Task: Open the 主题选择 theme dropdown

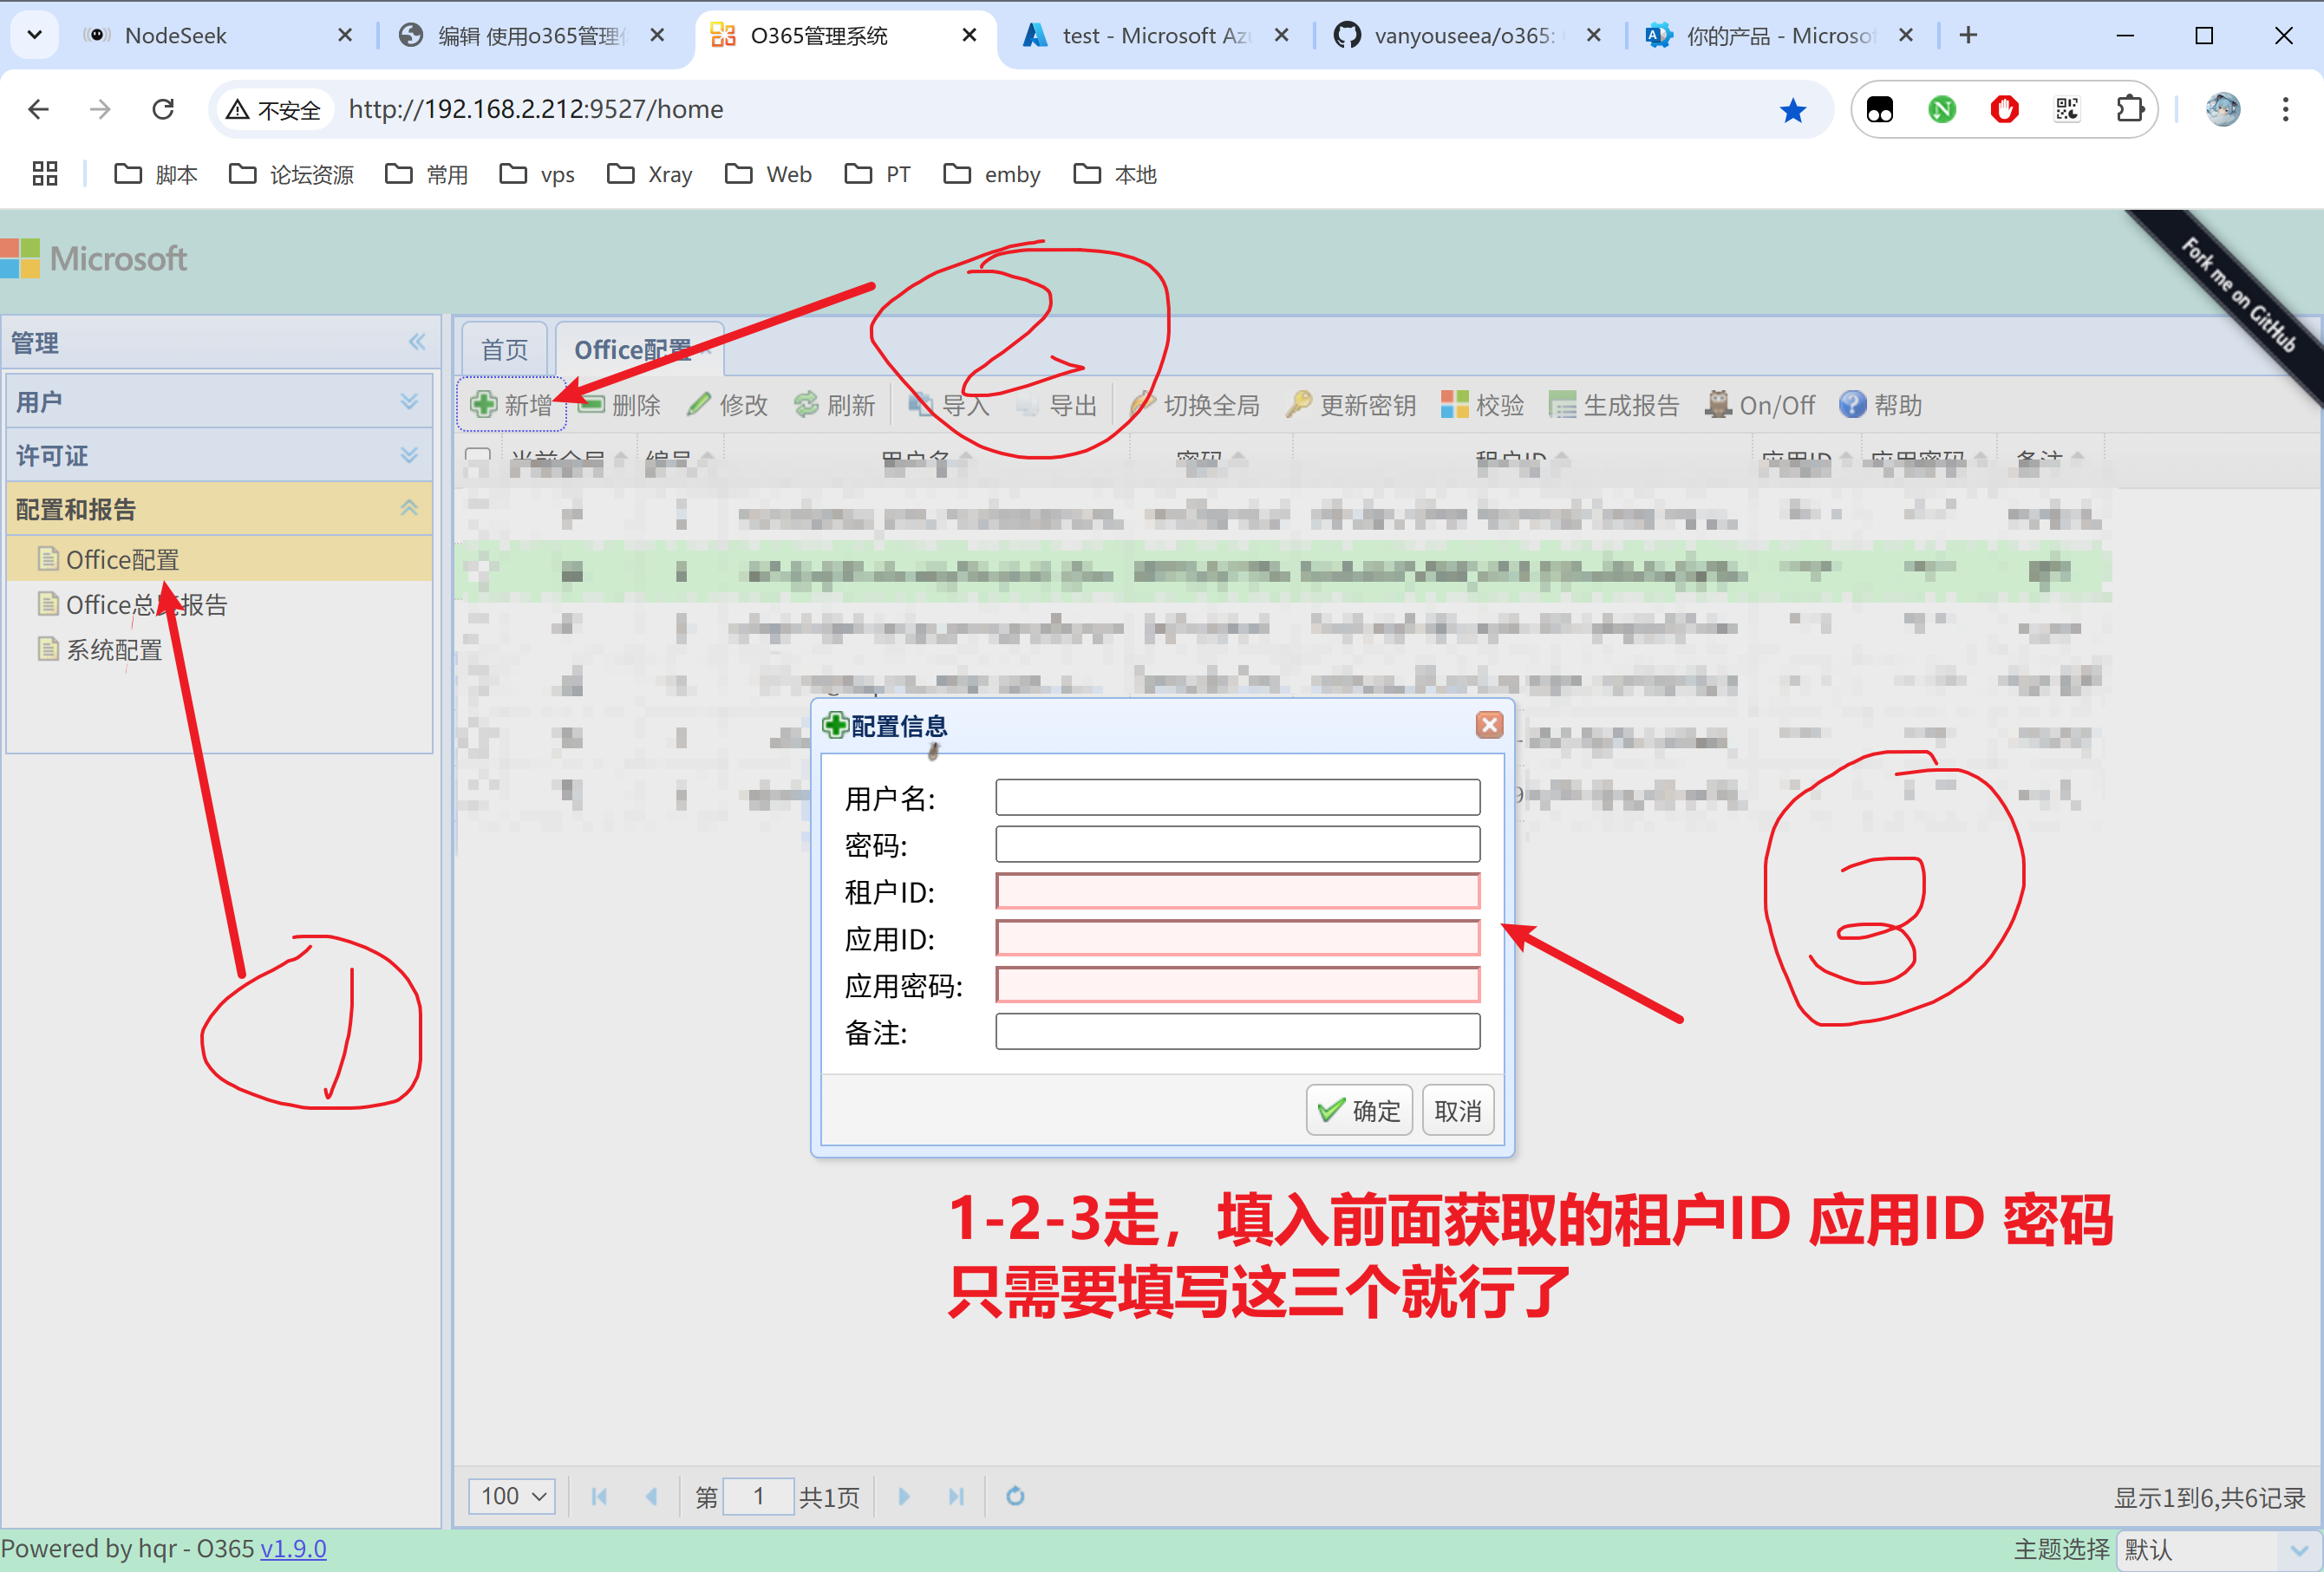Action: [2218, 1550]
